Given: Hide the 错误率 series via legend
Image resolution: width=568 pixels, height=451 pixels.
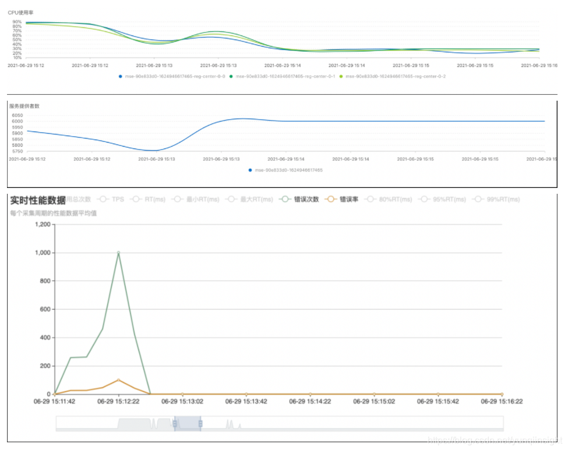Looking at the screenshot, I should pos(341,199).
